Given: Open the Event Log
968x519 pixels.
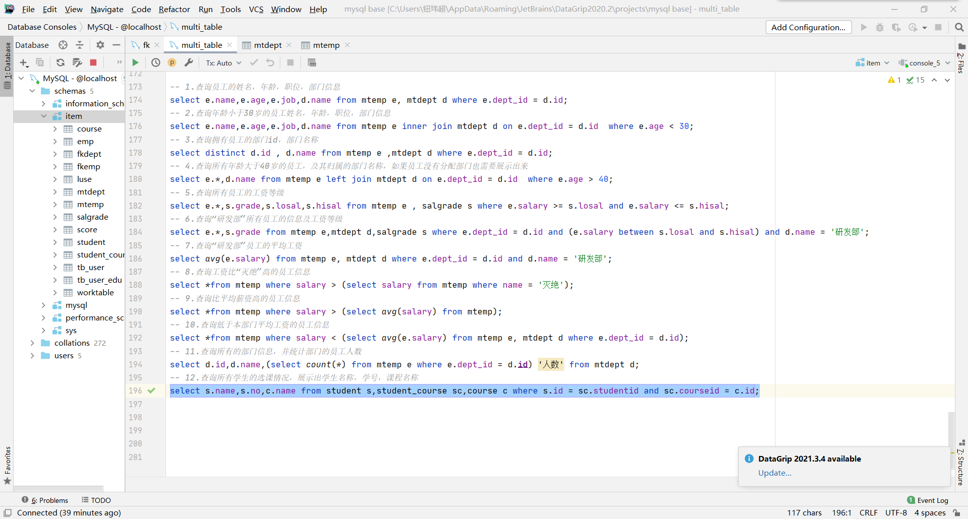Looking at the screenshot, I should coord(928,500).
